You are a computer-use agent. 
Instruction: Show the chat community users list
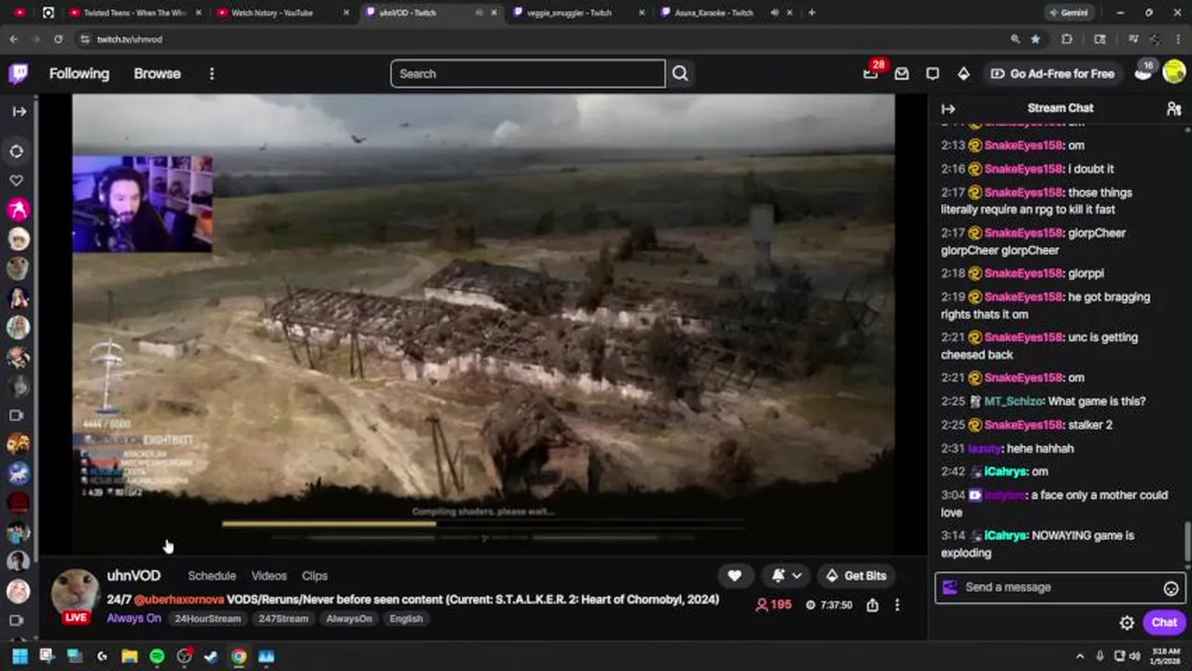[x=1174, y=108]
